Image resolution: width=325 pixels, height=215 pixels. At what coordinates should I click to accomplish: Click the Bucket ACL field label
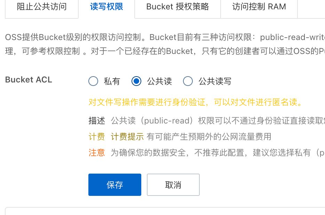point(29,80)
